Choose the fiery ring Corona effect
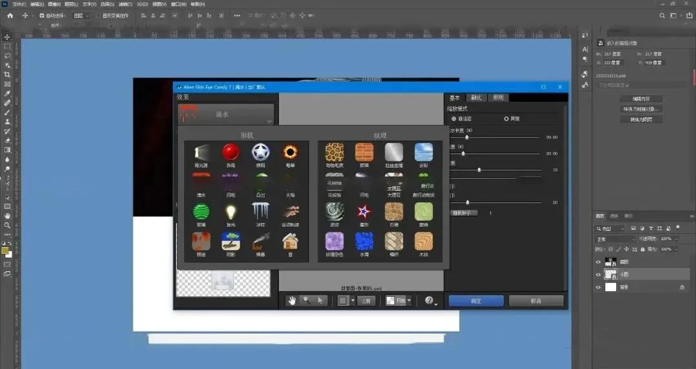696x369 pixels. 290,152
